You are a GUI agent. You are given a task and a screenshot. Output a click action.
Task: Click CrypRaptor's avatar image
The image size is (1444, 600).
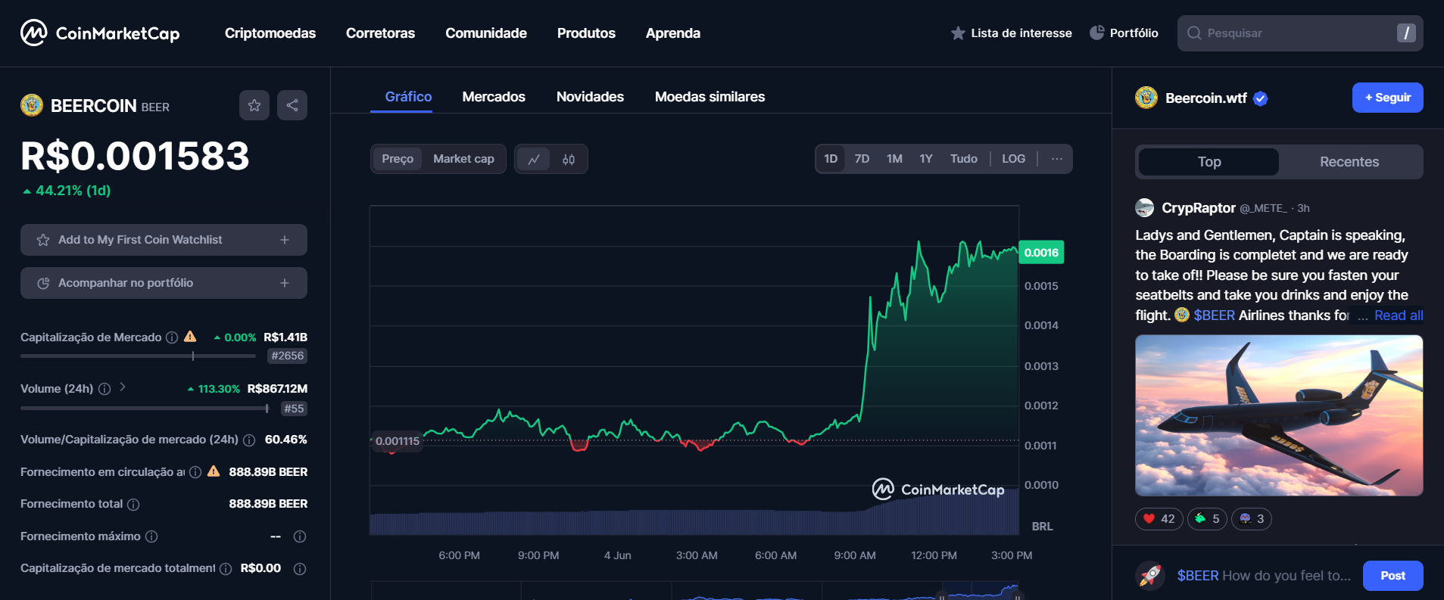[x=1145, y=208]
